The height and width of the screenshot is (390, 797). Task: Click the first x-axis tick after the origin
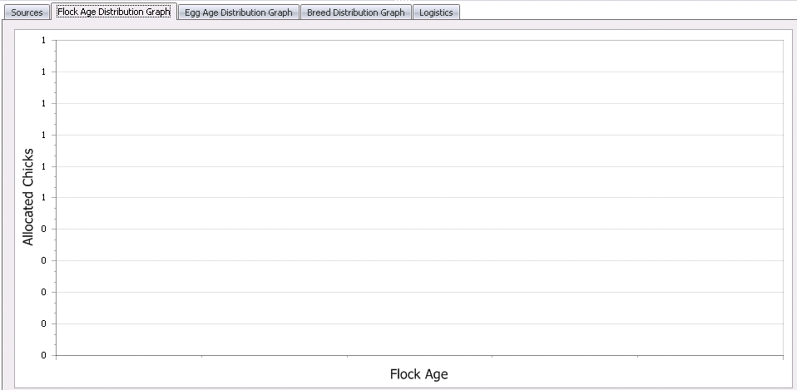click(x=201, y=357)
